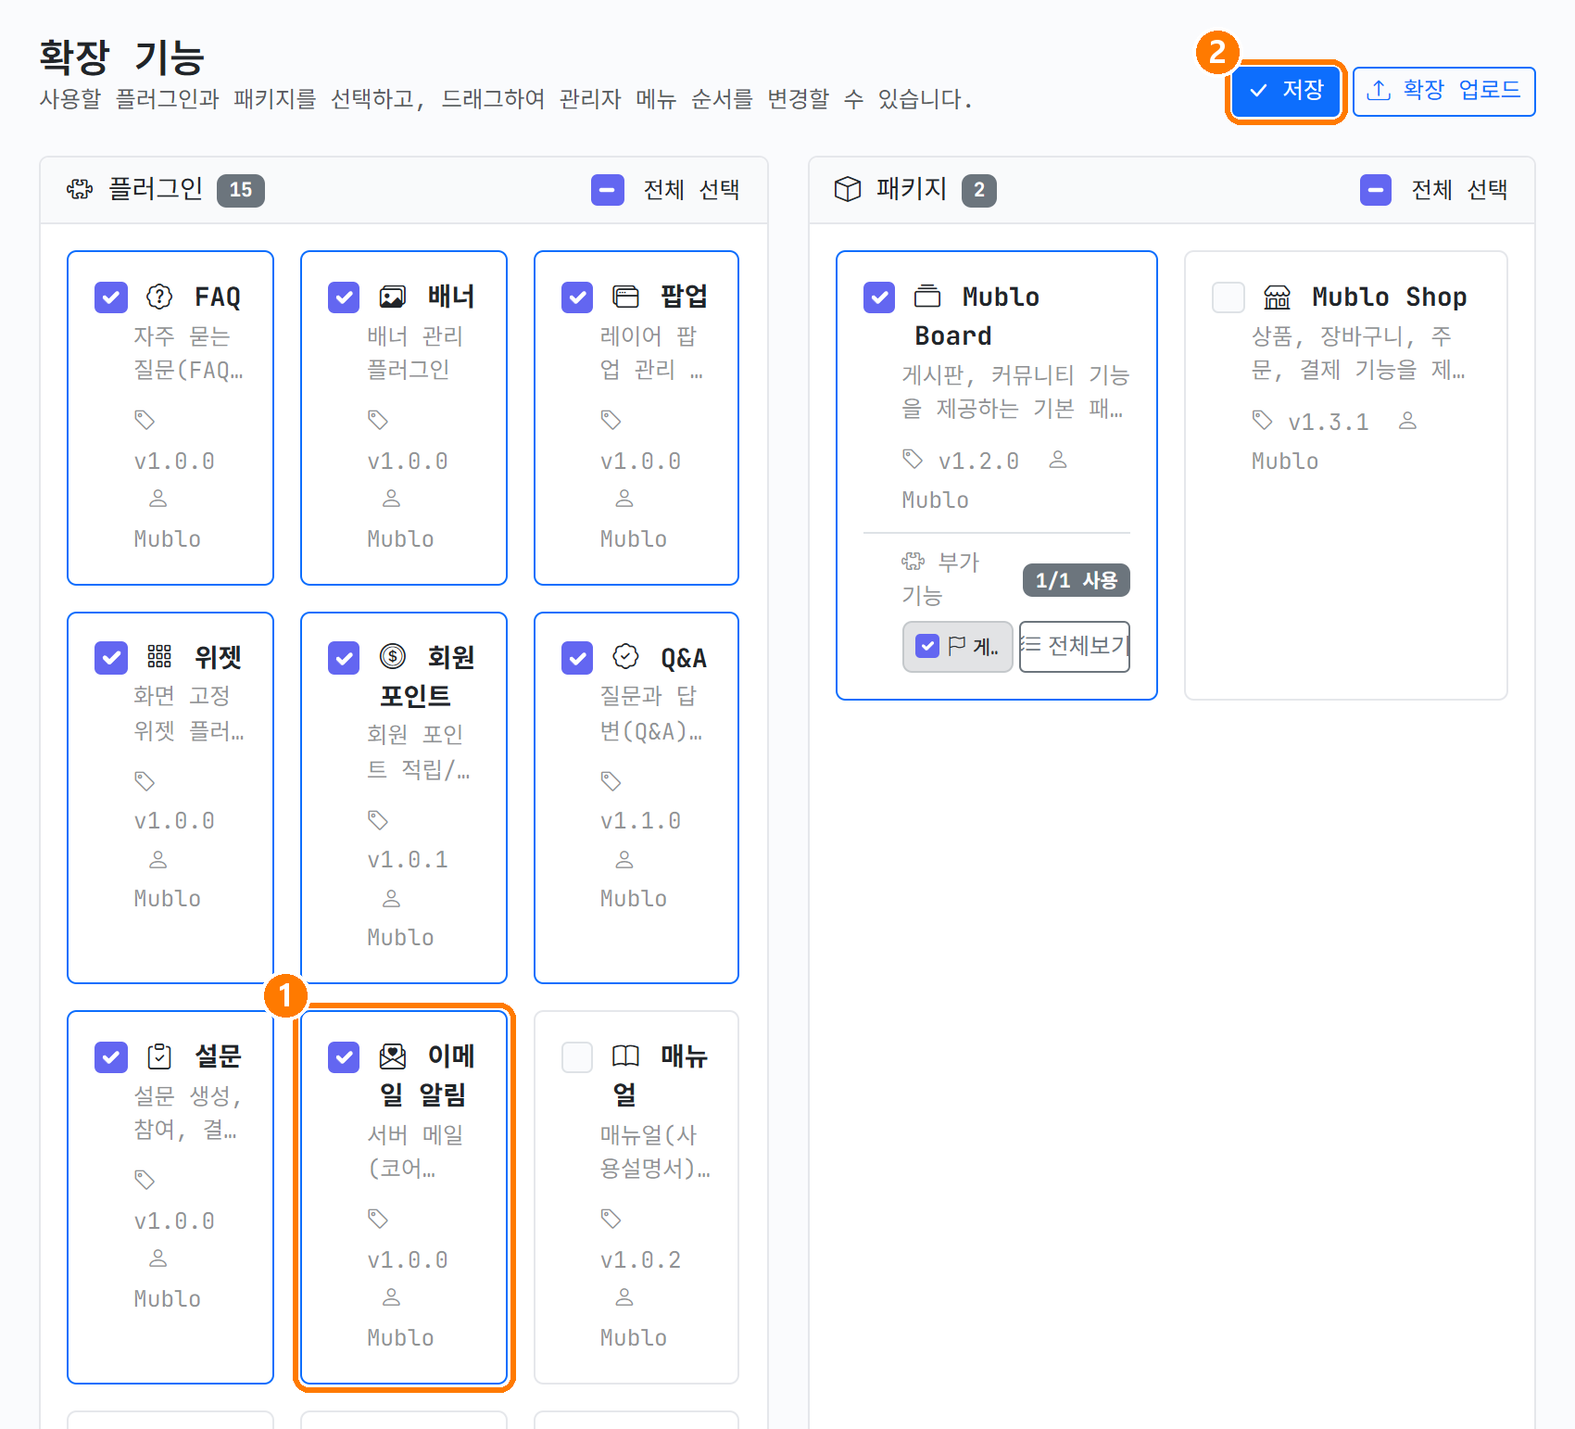Screen dimensions: 1575x1429
Task: Click the package count badge 2
Action: point(979,190)
